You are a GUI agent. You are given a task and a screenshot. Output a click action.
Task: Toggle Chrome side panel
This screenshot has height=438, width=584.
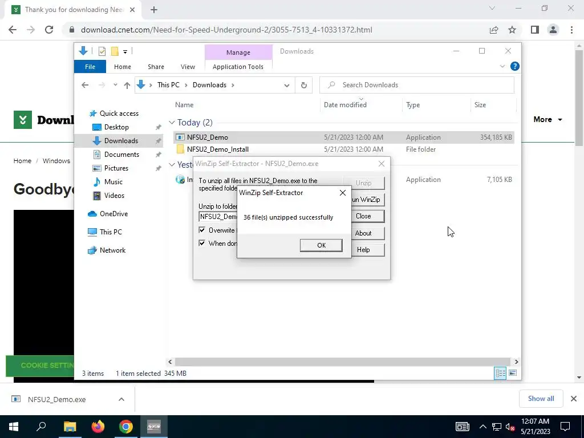pos(535,30)
